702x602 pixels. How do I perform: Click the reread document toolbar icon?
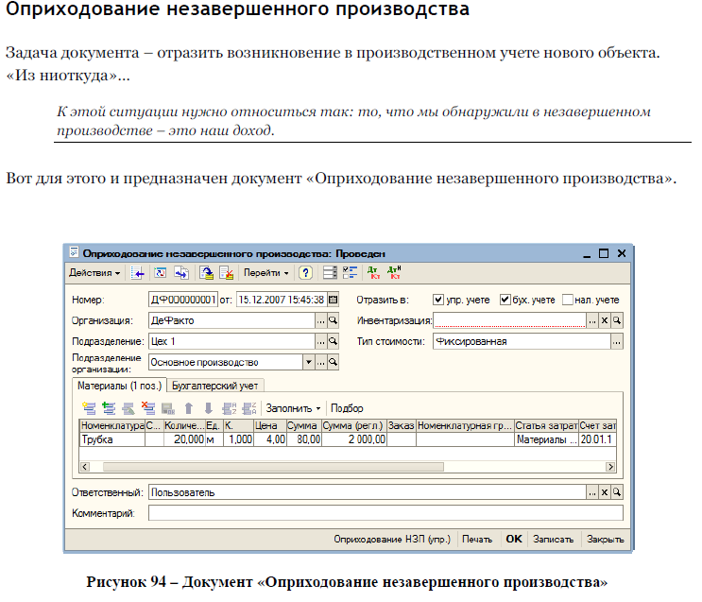click(x=161, y=273)
